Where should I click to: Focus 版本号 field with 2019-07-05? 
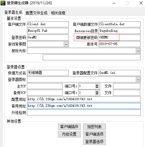coord(120,44)
